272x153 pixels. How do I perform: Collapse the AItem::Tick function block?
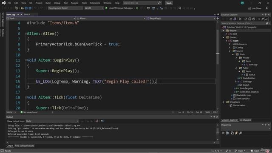(x=25, y=97)
